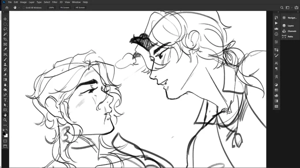Select the Move tool
The height and width of the screenshot is (168, 300).
point(5,19)
